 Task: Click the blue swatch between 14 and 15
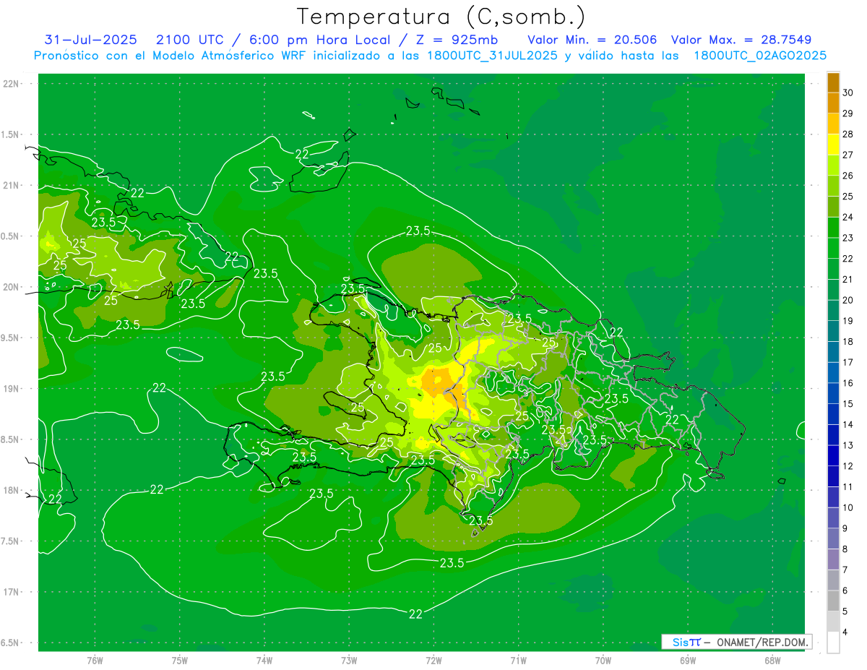pos(833,414)
